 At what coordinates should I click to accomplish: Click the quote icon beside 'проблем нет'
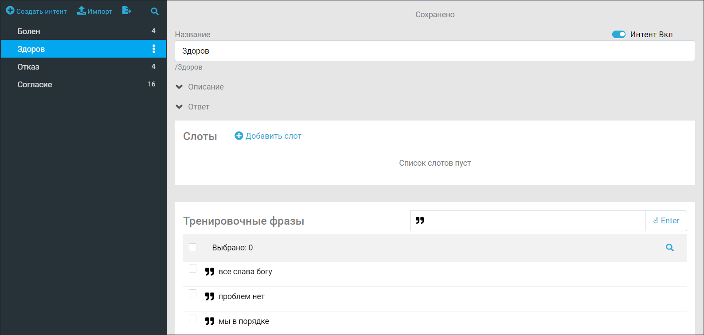coord(210,296)
